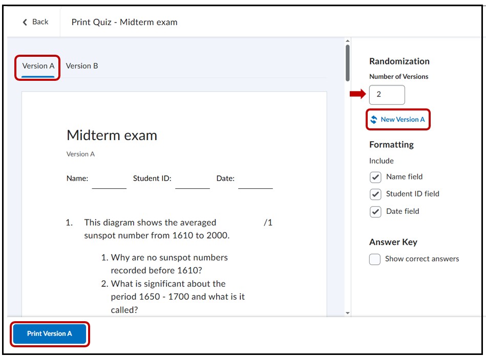The width and height of the screenshot is (486, 357).
Task: Click the Midterm exam heading in preview
Action: 112,136
